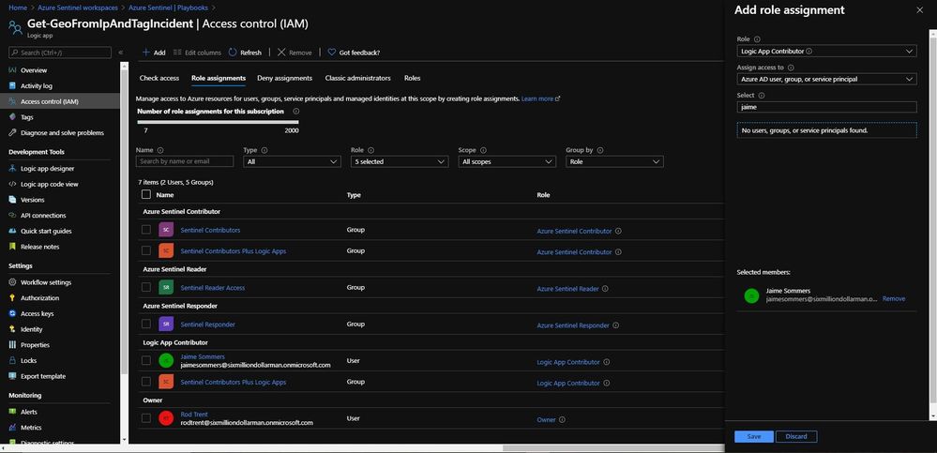The width and height of the screenshot is (937, 453).
Task: Check the Sentinel Reader Access row
Action: pyautogui.click(x=146, y=287)
